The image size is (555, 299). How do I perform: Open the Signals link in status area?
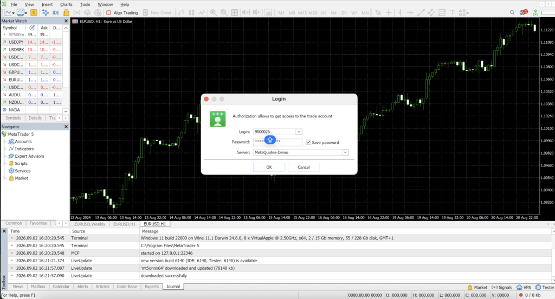coord(501,287)
